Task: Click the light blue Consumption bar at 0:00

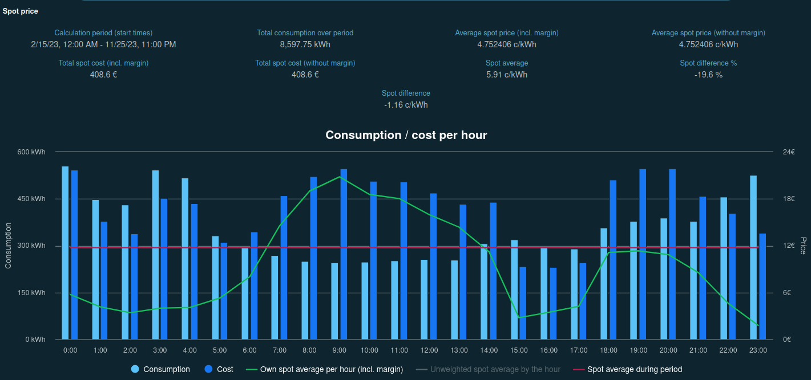Action: coord(65,254)
